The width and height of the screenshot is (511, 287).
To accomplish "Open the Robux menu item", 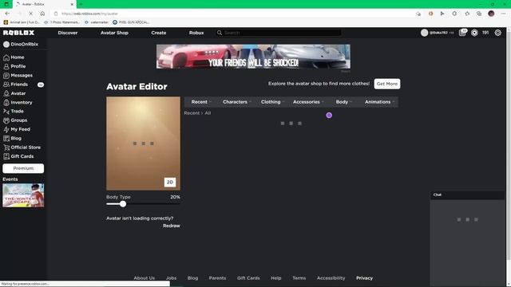I will (196, 33).
